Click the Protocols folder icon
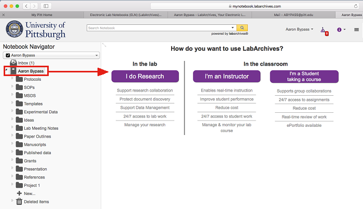Image resolution: width=363 pixels, height=209 pixels. click(19, 79)
